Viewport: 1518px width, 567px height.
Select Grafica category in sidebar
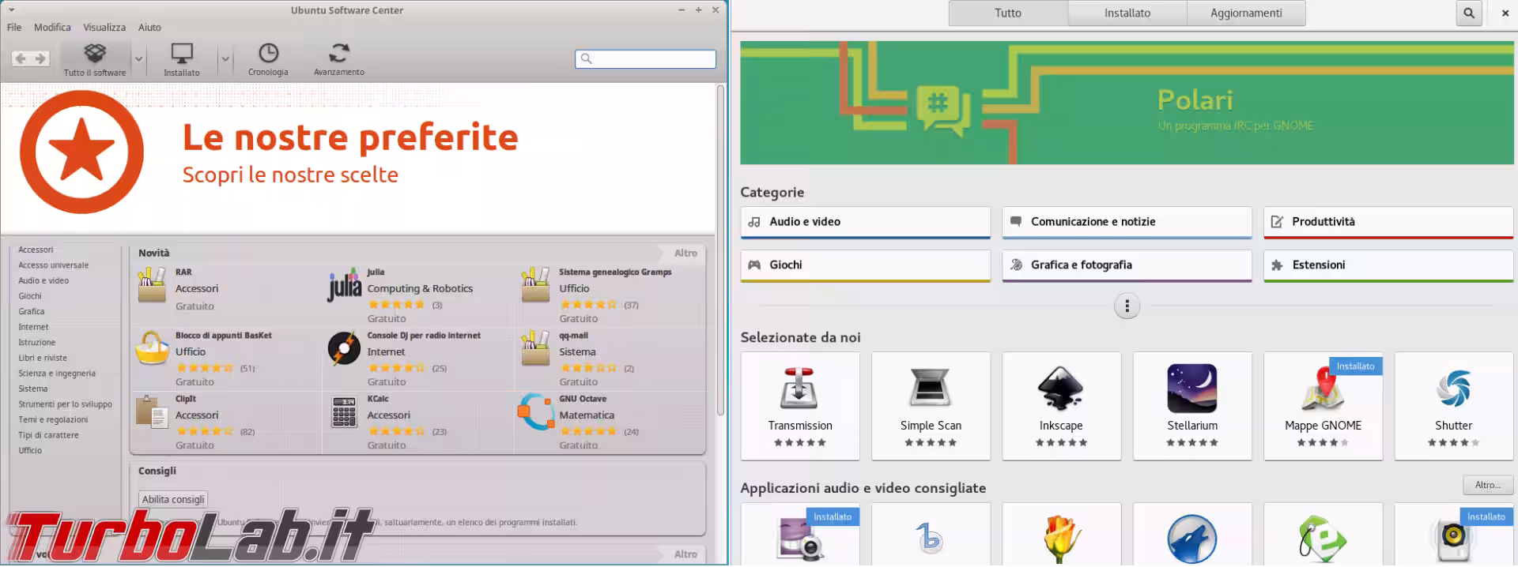[x=32, y=311]
